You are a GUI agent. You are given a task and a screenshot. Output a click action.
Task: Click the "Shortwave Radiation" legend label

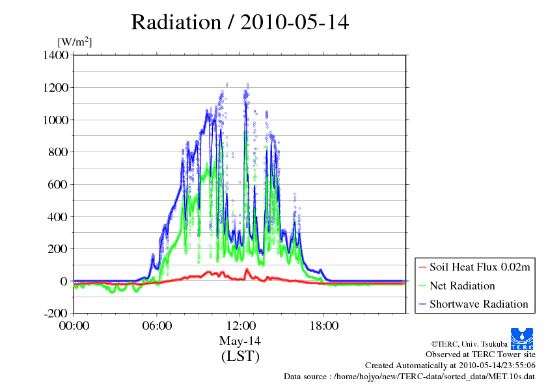(x=479, y=304)
